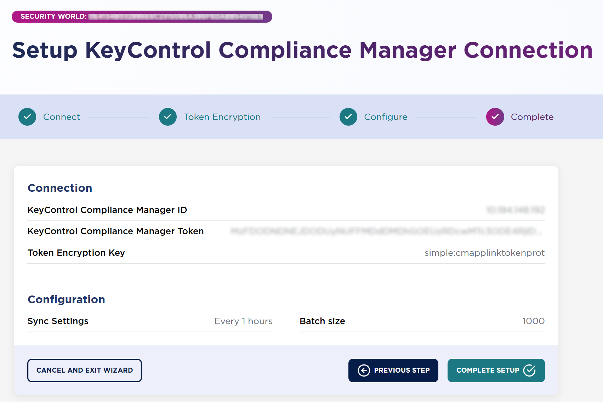Click the KeyControl Compliance Manager ID label
Image resolution: width=603 pixels, height=402 pixels.
click(x=107, y=210)
